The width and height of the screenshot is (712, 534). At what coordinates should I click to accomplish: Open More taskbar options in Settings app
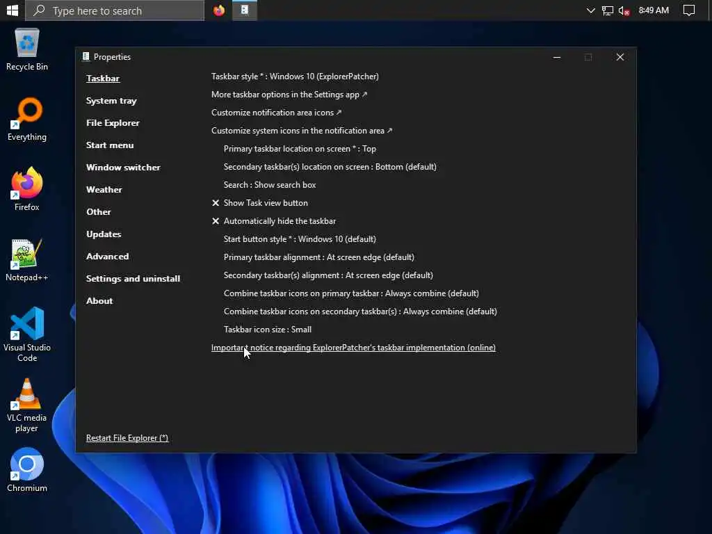289,95
